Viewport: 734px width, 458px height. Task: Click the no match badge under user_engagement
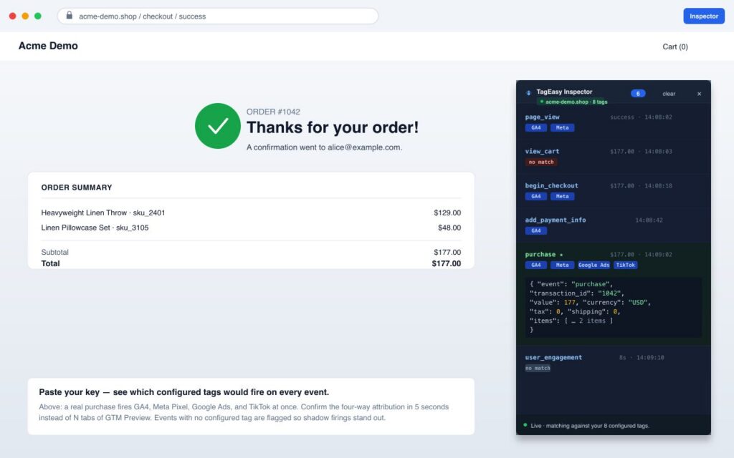[538, 369]
